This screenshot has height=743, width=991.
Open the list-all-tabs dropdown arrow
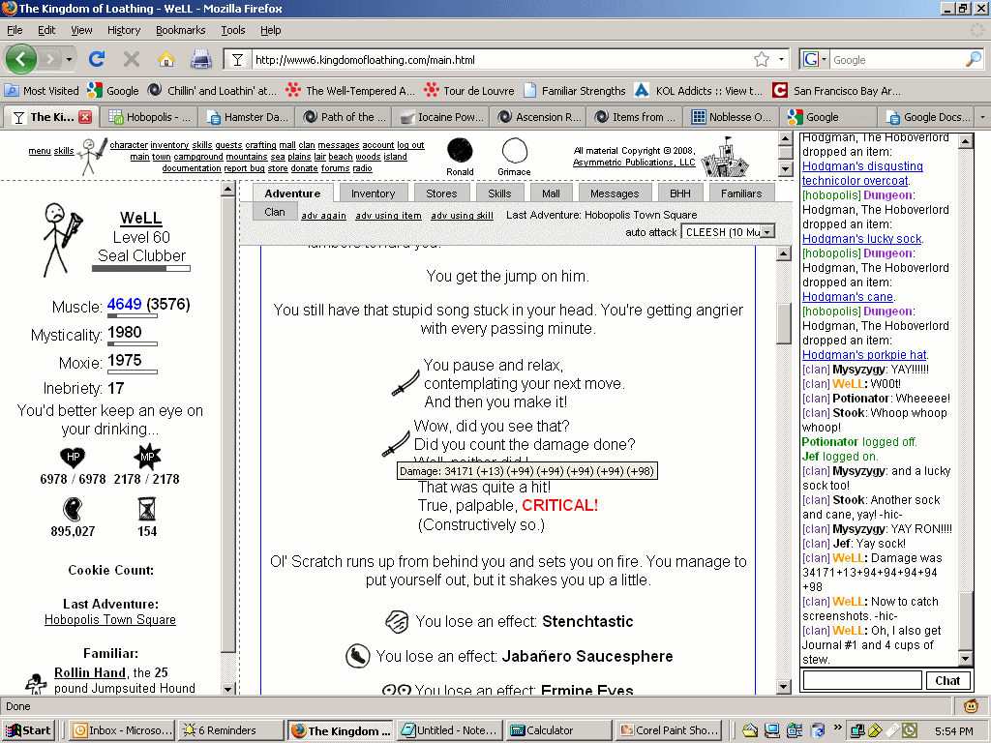[982, 117]
